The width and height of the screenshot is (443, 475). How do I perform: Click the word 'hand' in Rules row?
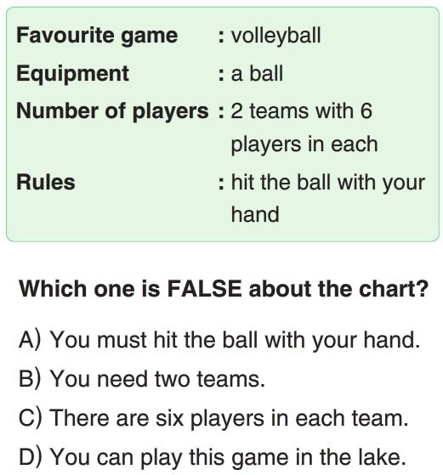point(255,214)
